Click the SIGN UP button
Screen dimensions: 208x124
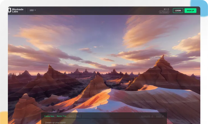[x=190, y=11]
